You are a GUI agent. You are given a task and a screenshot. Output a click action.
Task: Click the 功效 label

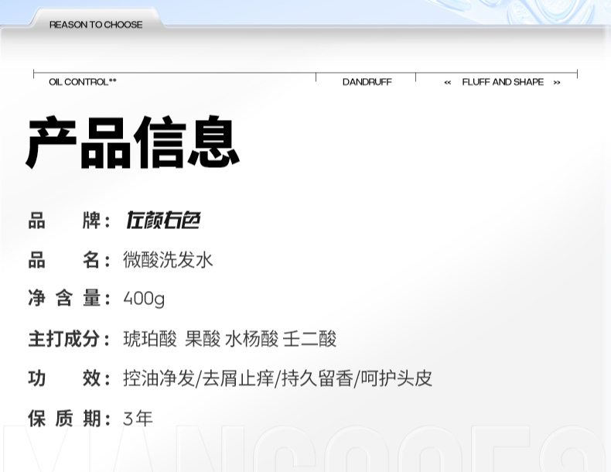pos(69,378)
